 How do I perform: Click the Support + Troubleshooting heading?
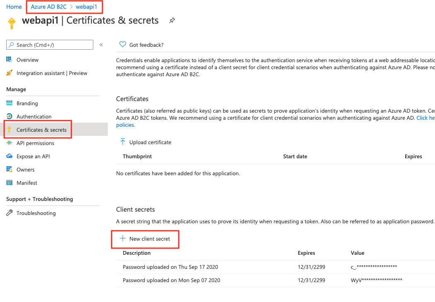(x=39, y=199)
